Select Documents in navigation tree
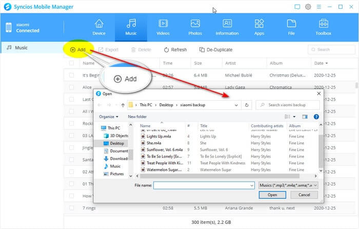This screenshot has width=359, height=229. click(x=116, y=151)
